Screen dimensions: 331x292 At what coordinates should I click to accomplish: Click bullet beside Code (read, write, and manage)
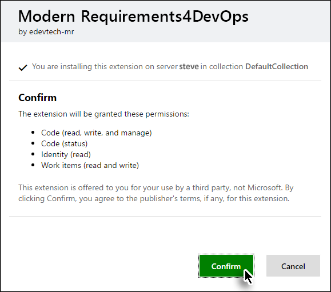(33, 133)
